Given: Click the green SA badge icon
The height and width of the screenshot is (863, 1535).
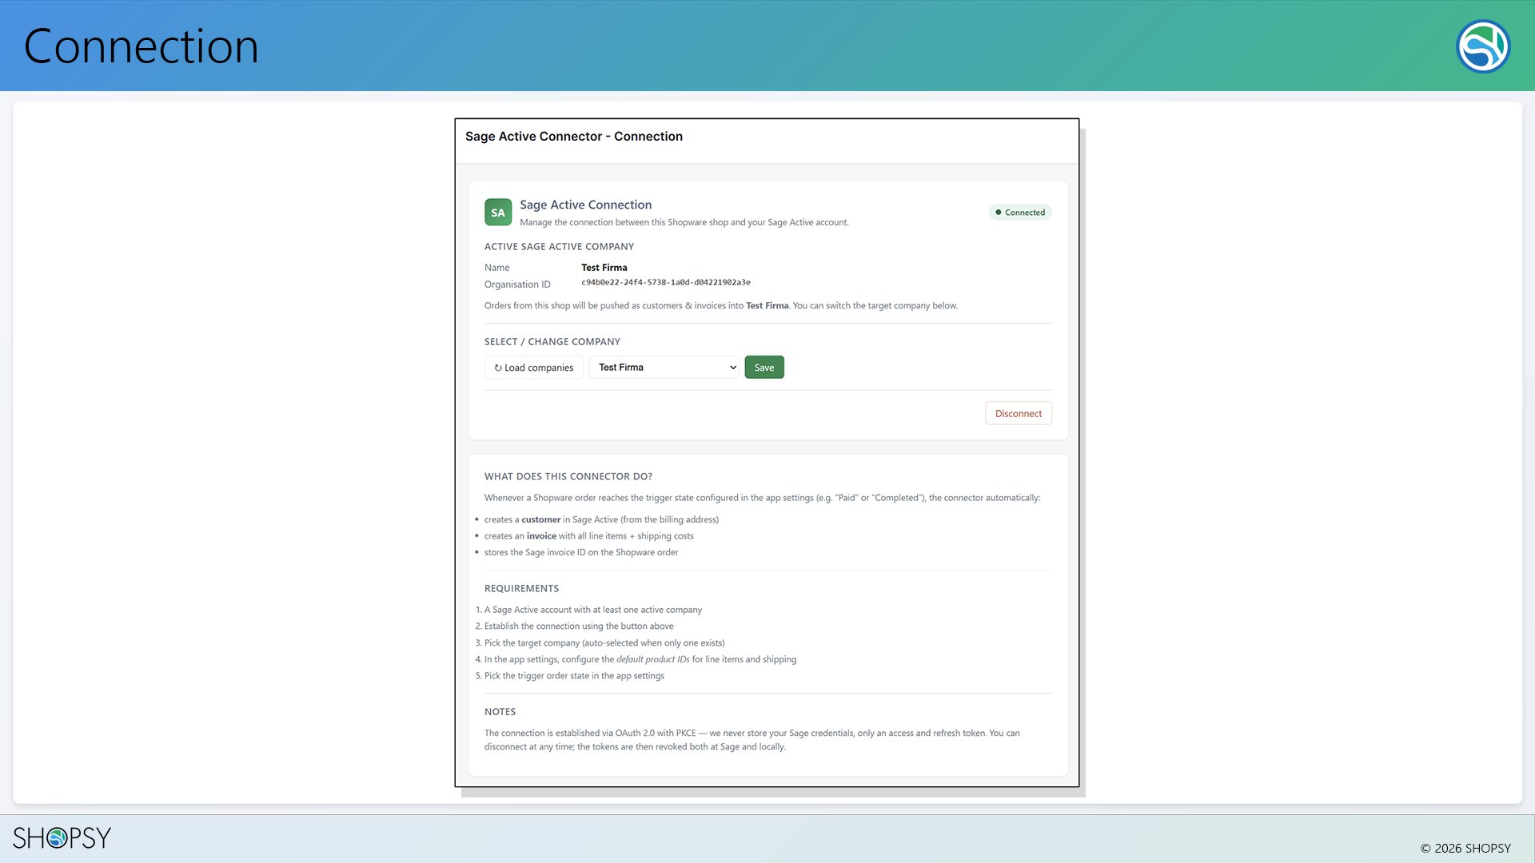Looking at the screenshot, I should coord(498,213).
